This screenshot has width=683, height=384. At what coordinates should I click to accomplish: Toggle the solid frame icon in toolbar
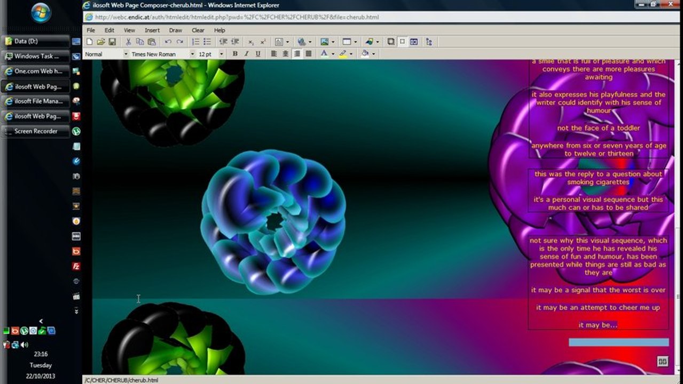[391, 42]
